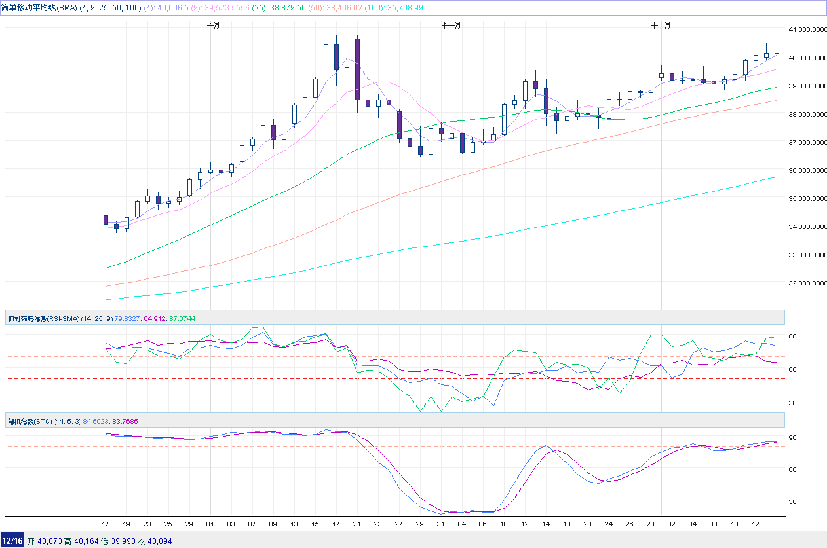Click the 41,000.0000 price axis label
This screenshot has height=548, width=827.
pyautogui.click(x=805, y=29)
